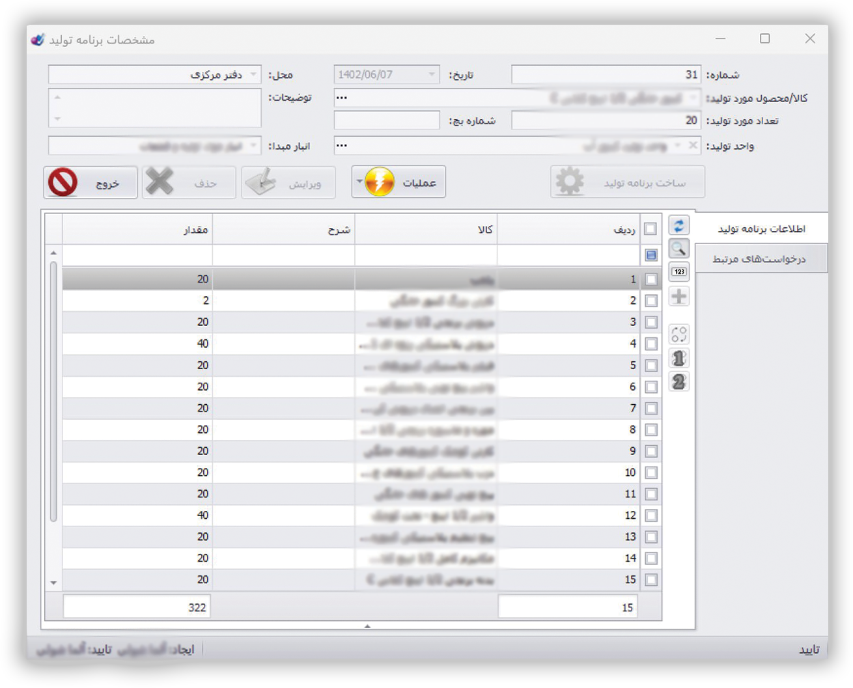
Task: Check the checkbox for row 1
Action: 650,279
